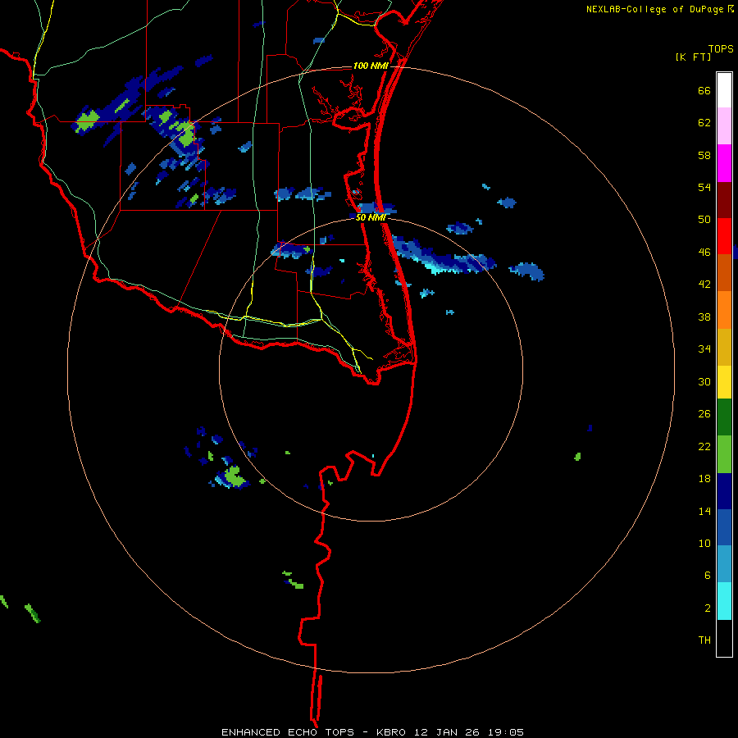Choose the legend value "6"
This screenshot has width=738, height=738.
click(x=708, y=576)
